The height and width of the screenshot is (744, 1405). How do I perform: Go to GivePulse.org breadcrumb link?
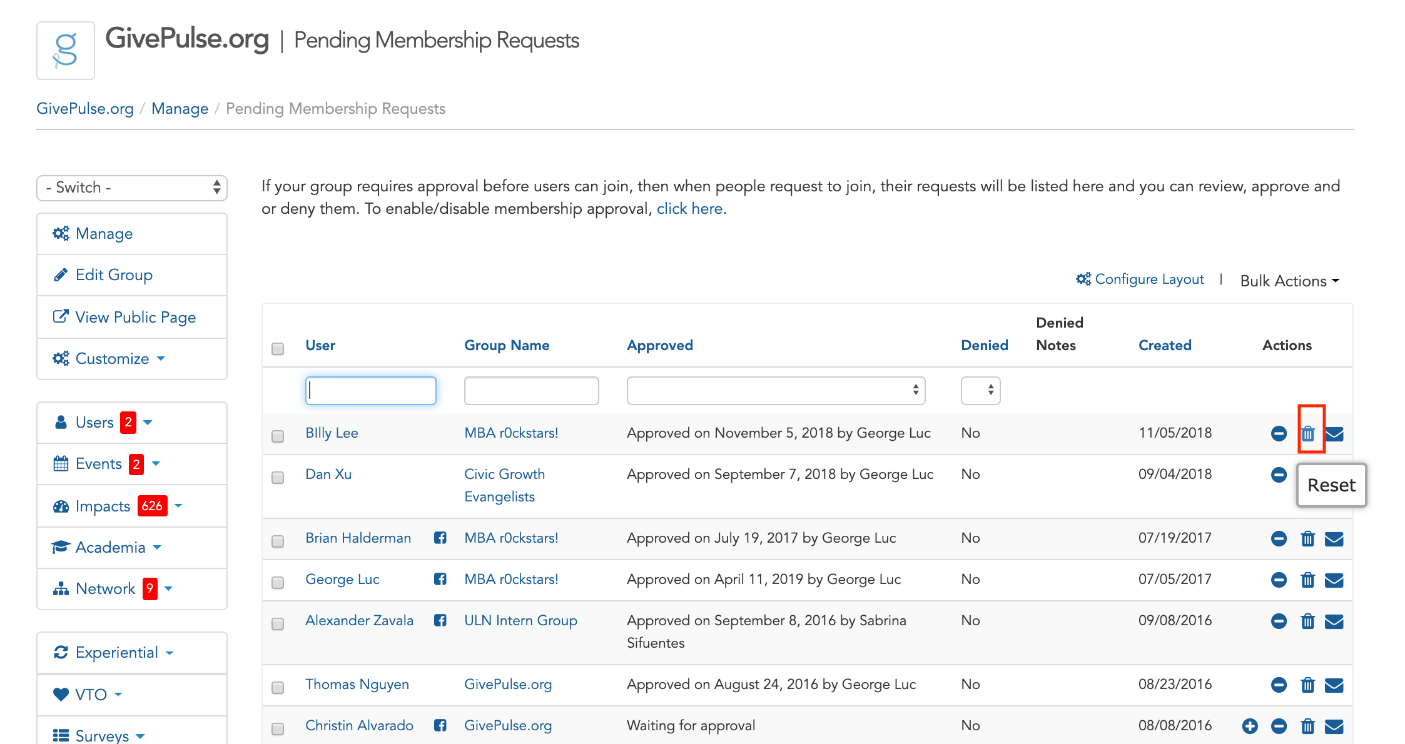(x=85, y=108)
